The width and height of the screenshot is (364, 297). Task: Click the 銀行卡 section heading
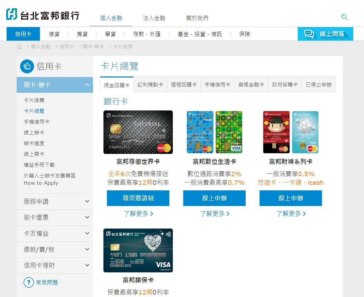116,101
